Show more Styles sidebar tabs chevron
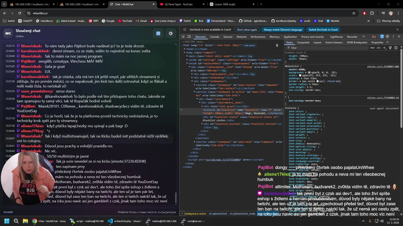Screen dimensions: 403x226 387,42
